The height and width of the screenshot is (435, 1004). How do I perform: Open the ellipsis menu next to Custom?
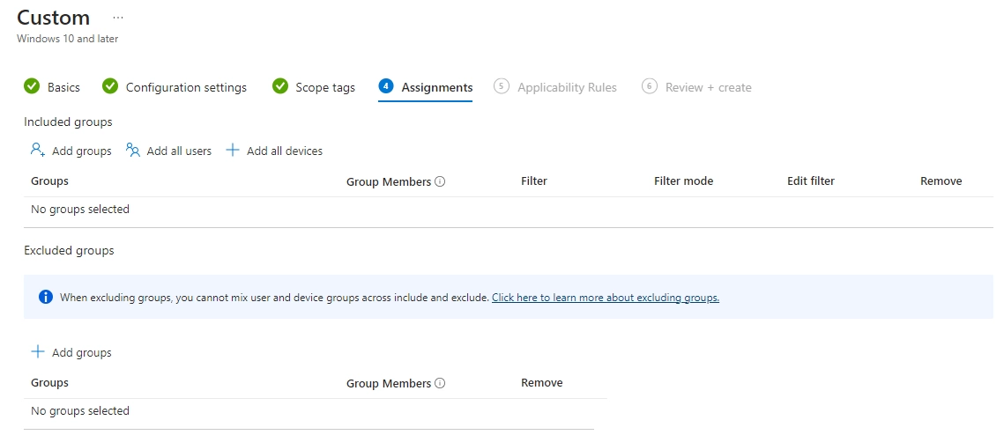click(118, 18)
